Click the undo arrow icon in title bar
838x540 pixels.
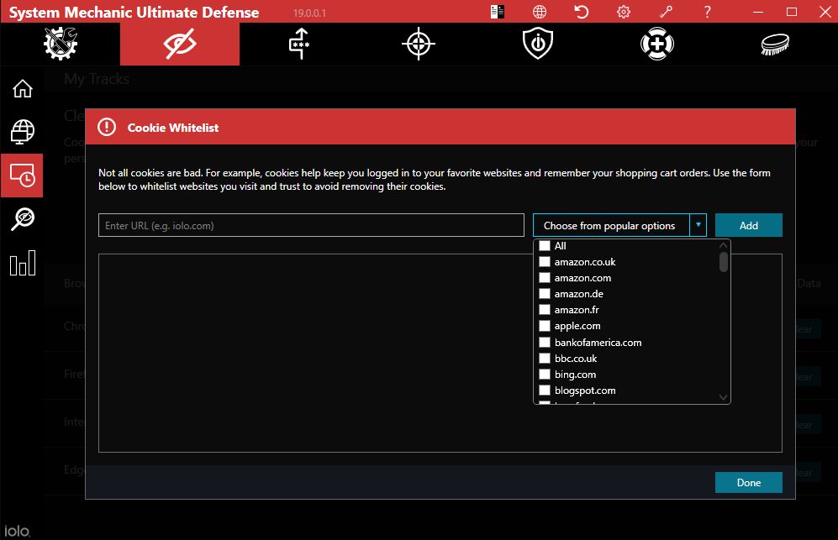(x=582, y=12)
